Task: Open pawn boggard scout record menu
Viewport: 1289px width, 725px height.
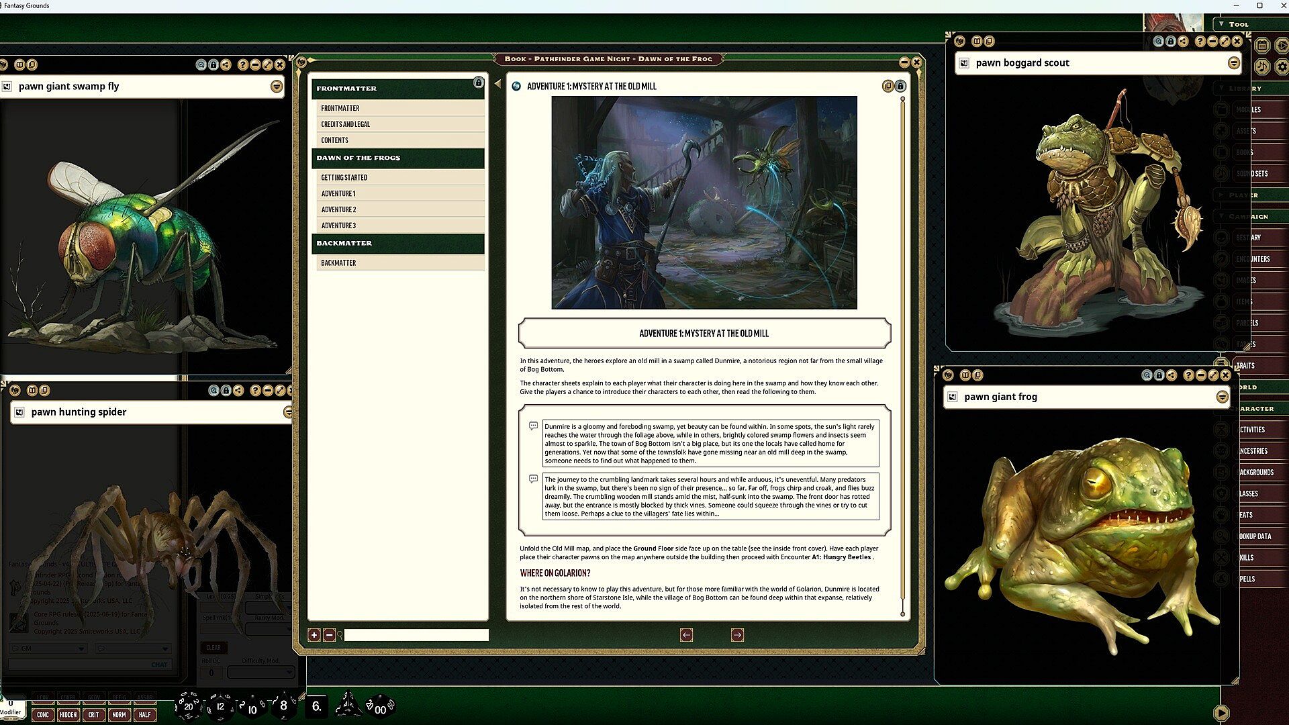Action: 1233,63
